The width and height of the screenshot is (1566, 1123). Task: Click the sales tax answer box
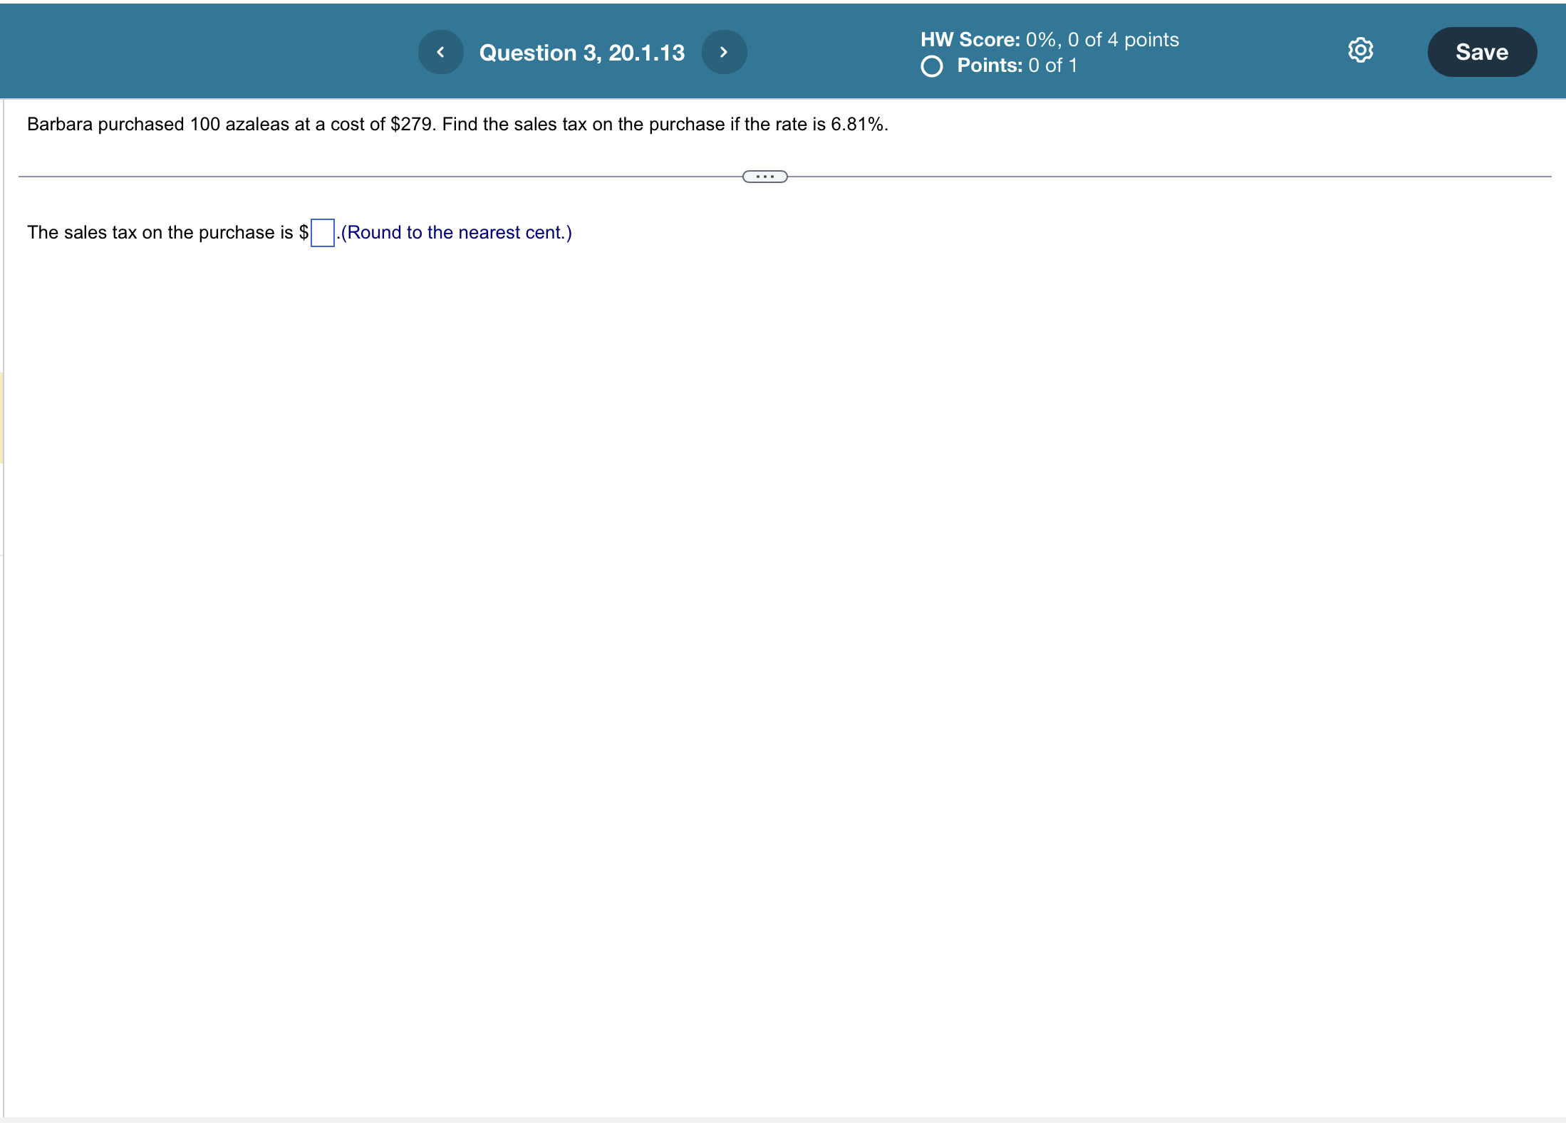coord(323,233)
